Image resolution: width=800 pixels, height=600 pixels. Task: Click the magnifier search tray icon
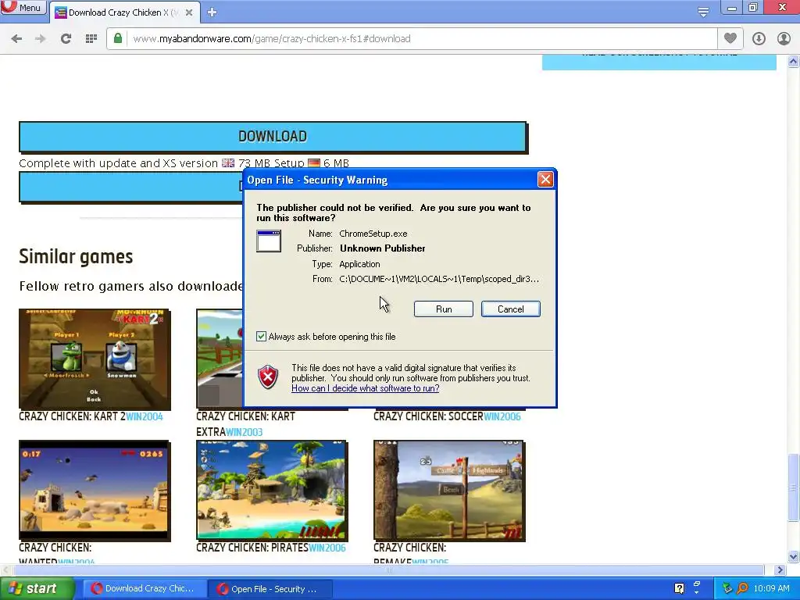743,588
